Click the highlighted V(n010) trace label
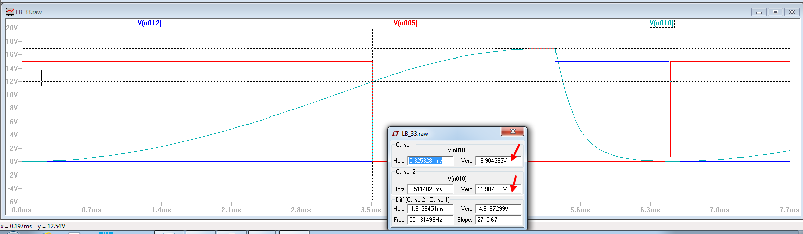Screen dimensions: 803x234 coord(661,23)
